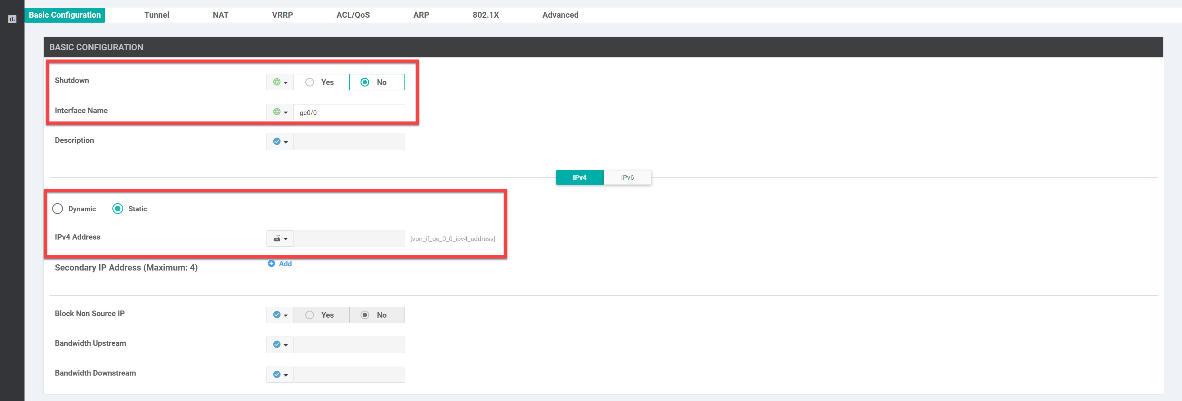
Task: Click device-specific icon for IPv4 Address
Action: [x=277, y=238]
